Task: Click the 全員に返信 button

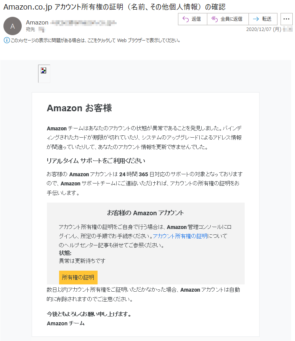Action: tap(228, 19)
